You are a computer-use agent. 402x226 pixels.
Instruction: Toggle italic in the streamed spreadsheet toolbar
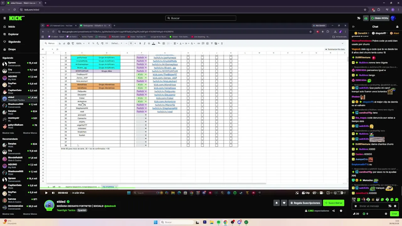click(144, 43)
